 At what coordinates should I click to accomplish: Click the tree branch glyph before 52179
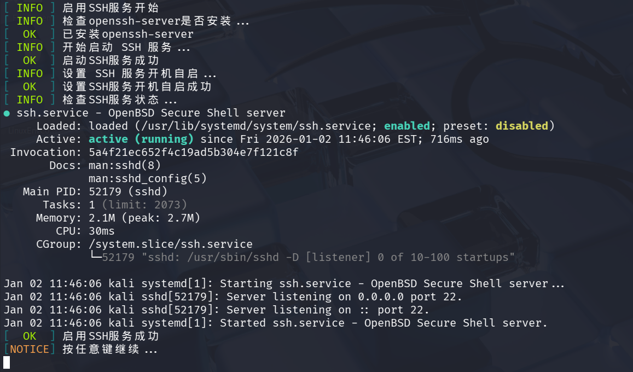tap(95, 257)
